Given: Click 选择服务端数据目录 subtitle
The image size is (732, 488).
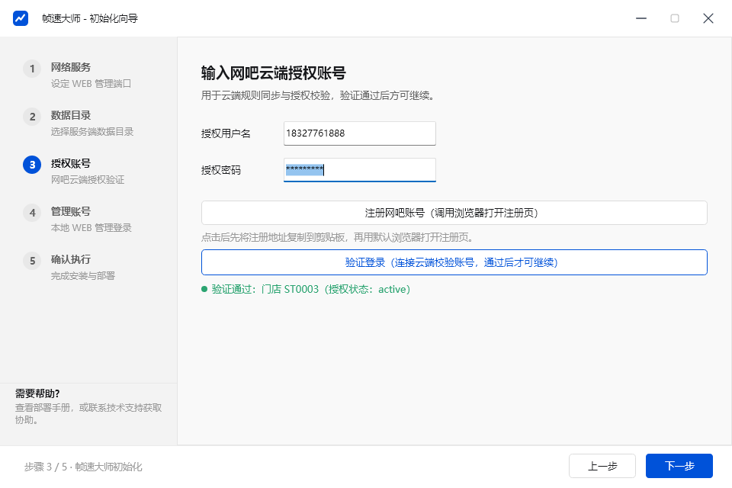Looking at the screenshot, I should pos(92,132).
